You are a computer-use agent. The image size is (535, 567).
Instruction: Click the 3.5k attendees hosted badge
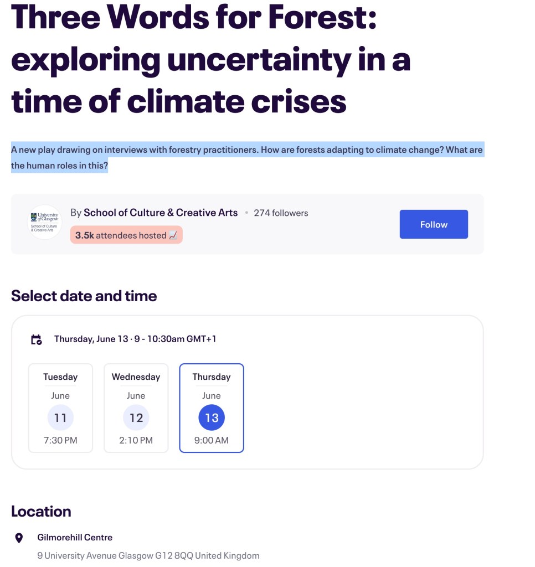(126, 235)
